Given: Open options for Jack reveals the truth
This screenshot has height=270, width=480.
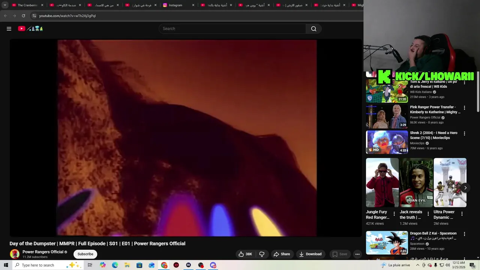Looking at the screenshot, I should [x=428, y=214].
